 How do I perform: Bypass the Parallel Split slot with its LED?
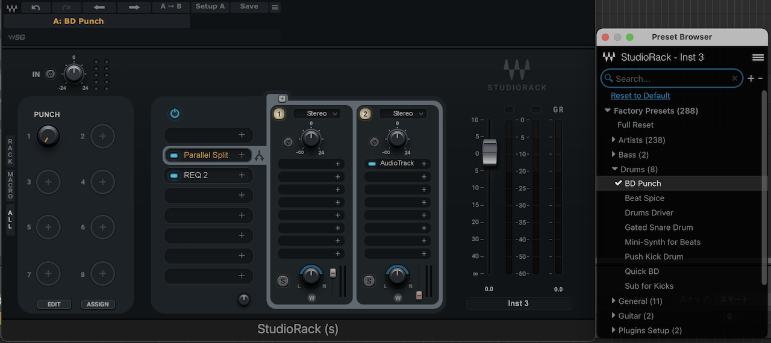click(x=174, y=155)
